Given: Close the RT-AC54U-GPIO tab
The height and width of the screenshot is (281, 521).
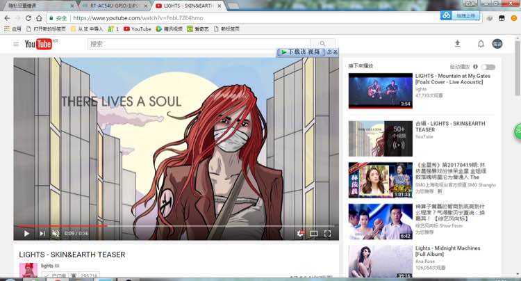Looking at the screenshot, I should [x=146, y=6].
